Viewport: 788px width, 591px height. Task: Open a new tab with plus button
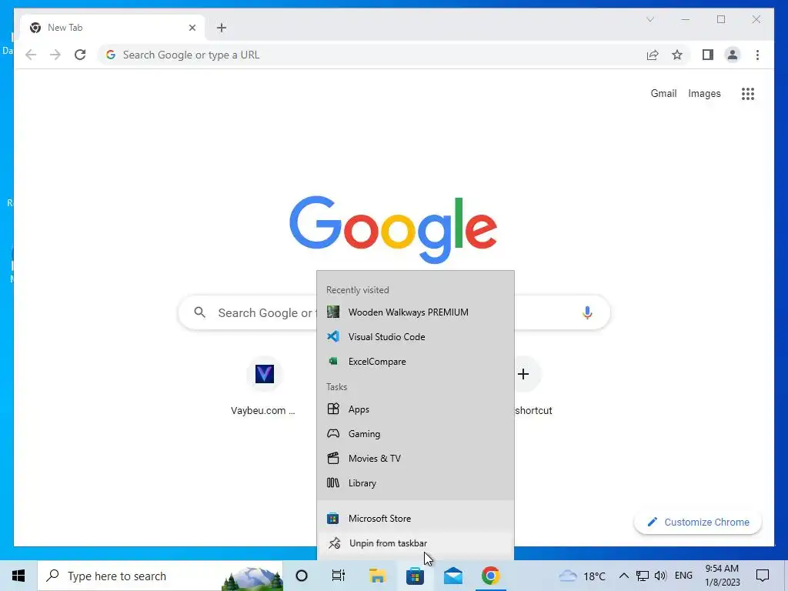(222, 28)
